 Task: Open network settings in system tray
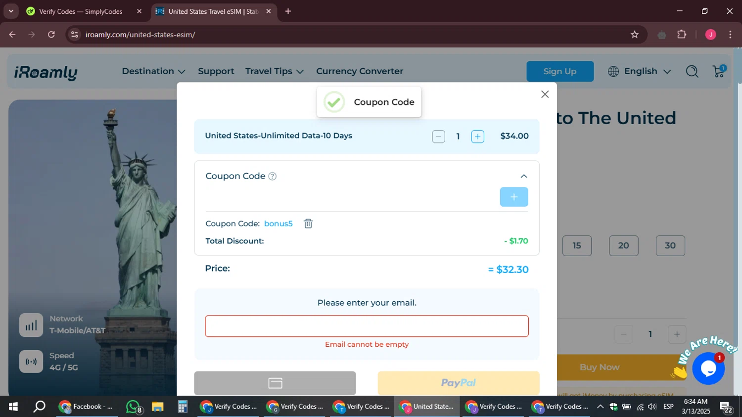click(x=640, y=407)
